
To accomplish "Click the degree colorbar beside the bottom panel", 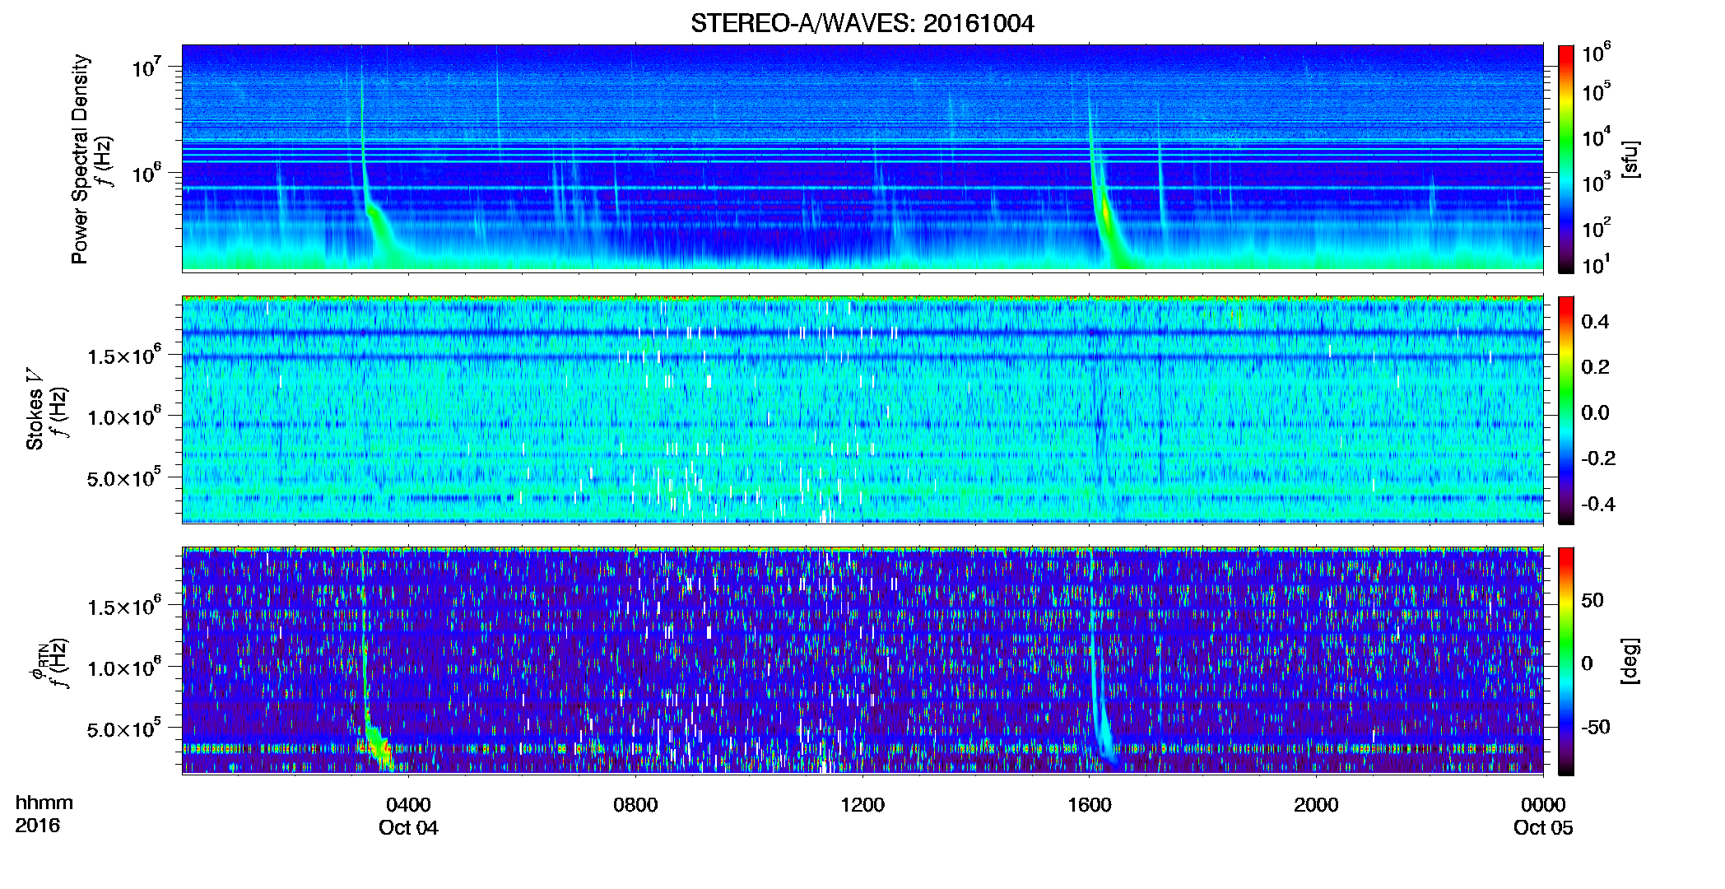I will click(1566, 661).
